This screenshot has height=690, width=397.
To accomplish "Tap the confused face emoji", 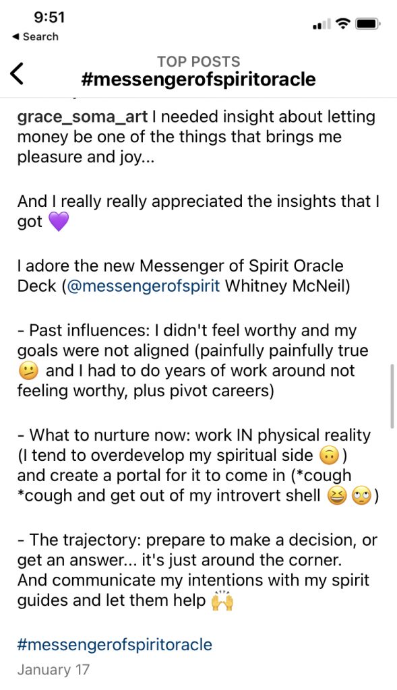I will tap(27, 371).
